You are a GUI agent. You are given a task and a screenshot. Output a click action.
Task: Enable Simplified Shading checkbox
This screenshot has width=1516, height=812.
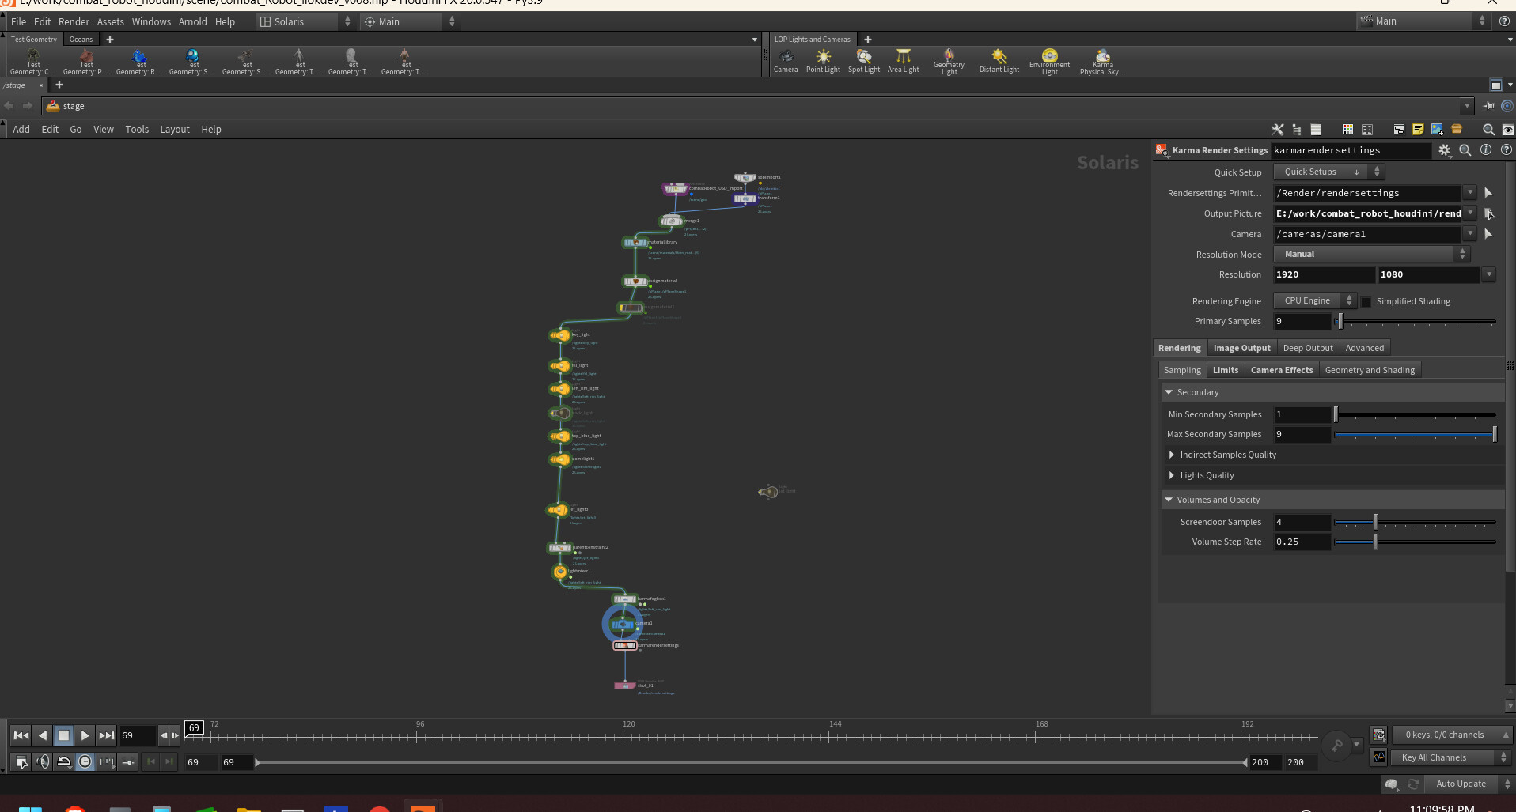(x=1366, y=302)
